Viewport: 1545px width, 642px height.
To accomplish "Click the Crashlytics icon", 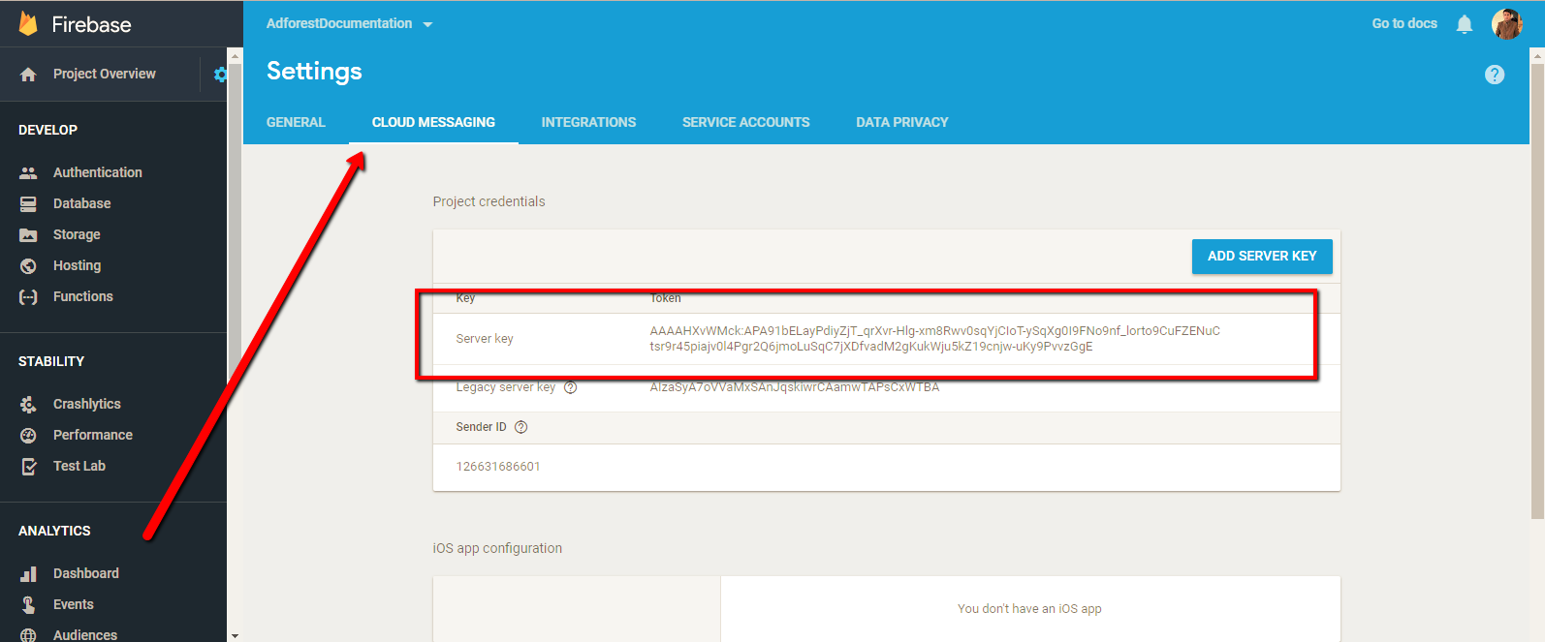I will [28, 404].
